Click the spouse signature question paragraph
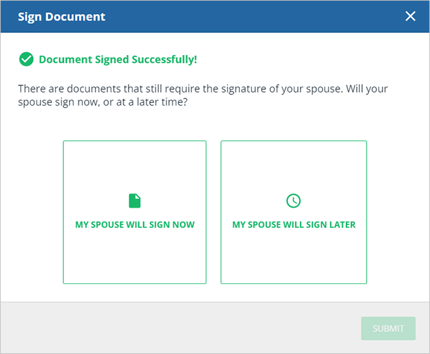 pos(203,95)
